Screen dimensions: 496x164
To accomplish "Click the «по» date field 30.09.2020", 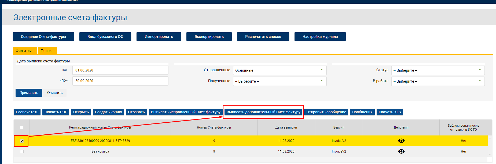I will tap(120, 81).
